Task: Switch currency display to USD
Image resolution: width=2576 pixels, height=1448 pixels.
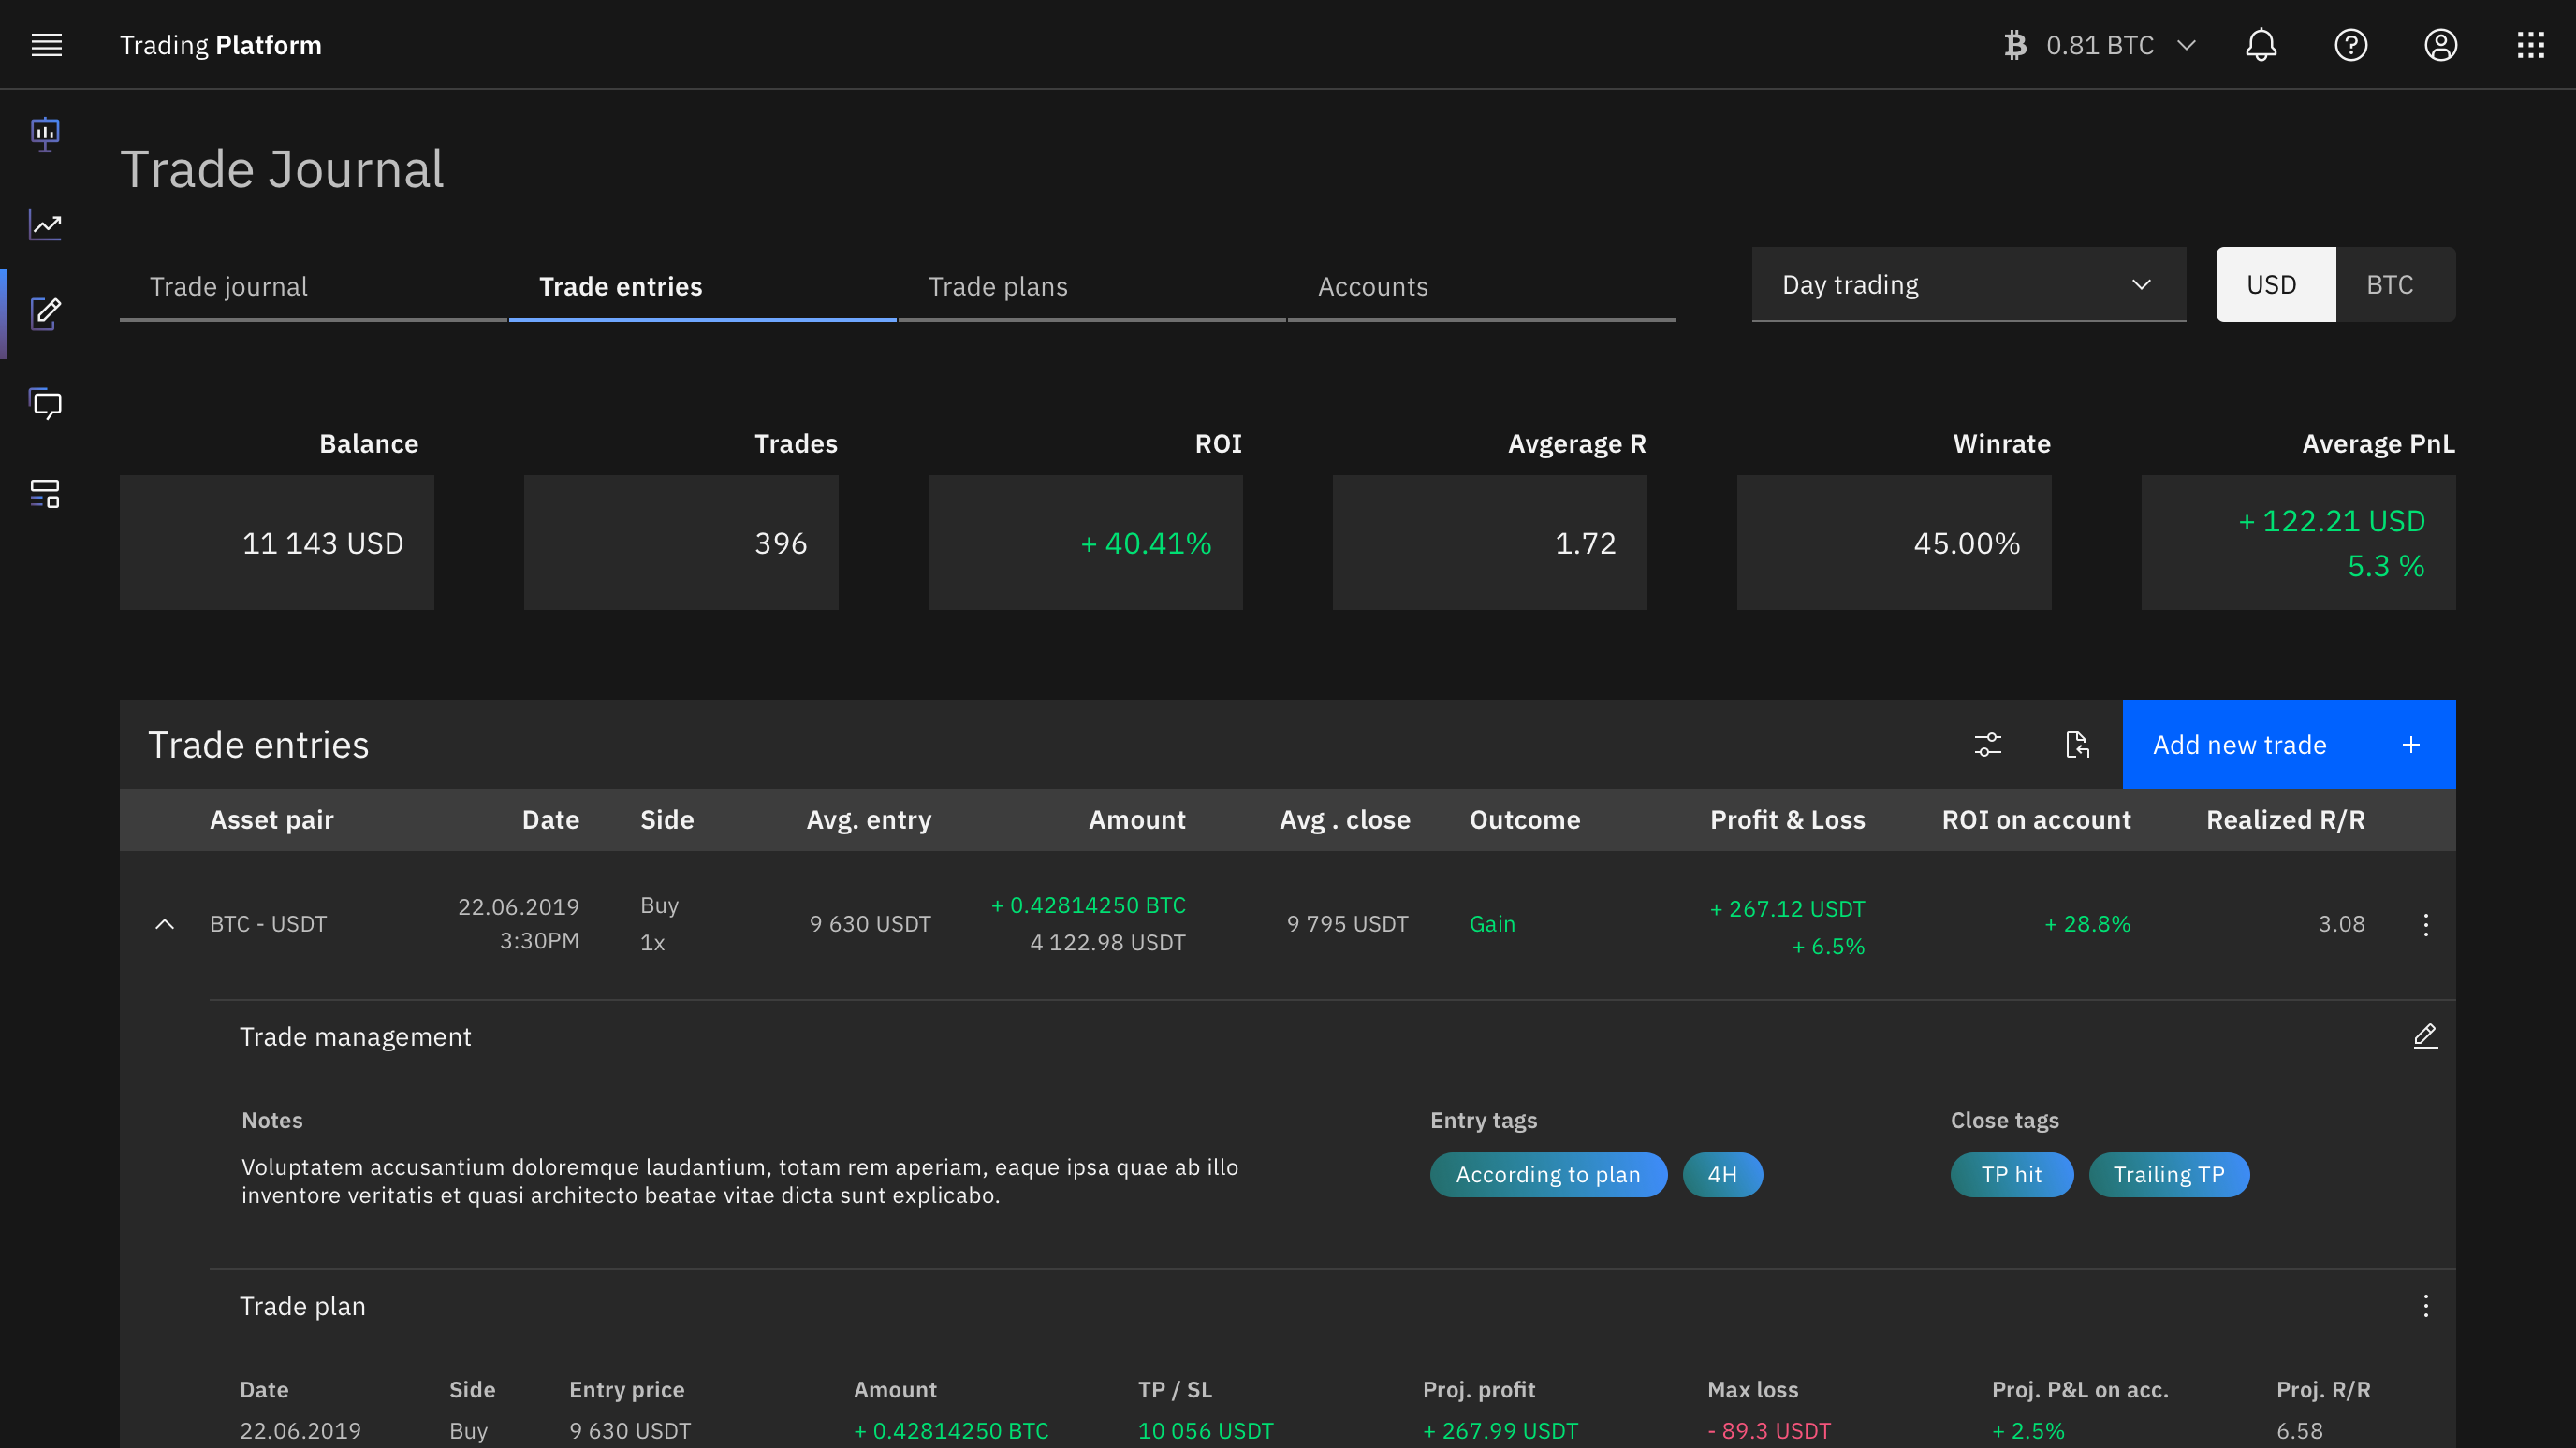Action: [x=2275, y=284]
